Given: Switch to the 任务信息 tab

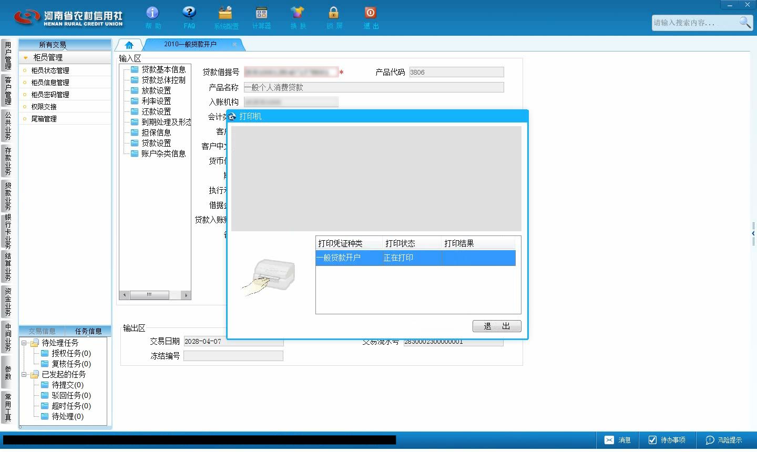Looking at the screenshot, I should click(x=88, y=331).
